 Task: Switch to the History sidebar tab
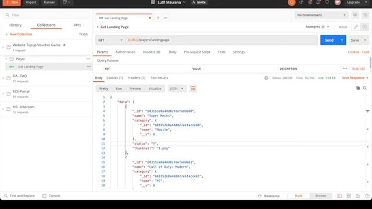tap(16, 25)
